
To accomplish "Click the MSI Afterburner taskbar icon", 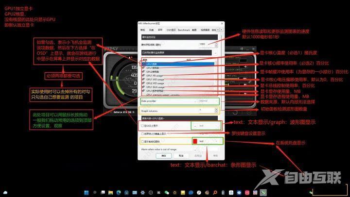I will point(263,193).
